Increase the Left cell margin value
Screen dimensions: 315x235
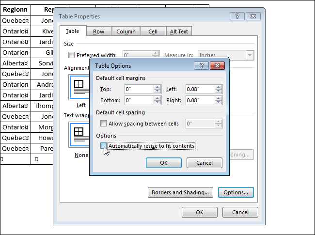[218, 87]
